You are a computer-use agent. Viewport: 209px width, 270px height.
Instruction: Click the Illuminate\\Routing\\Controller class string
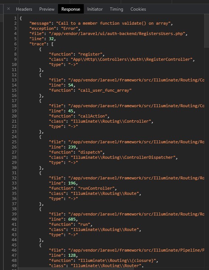point(111,122)
